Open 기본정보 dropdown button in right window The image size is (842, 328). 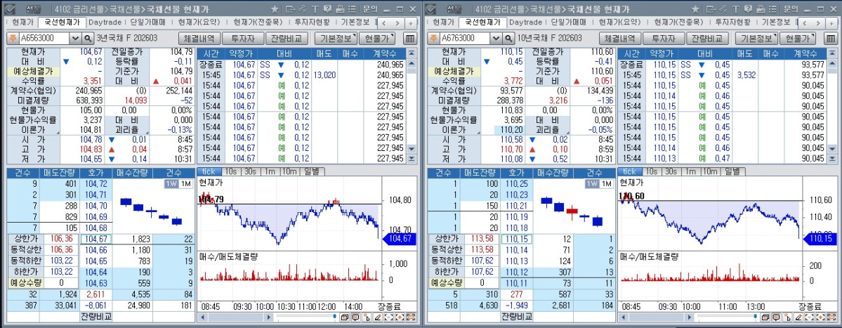[756, 39]
